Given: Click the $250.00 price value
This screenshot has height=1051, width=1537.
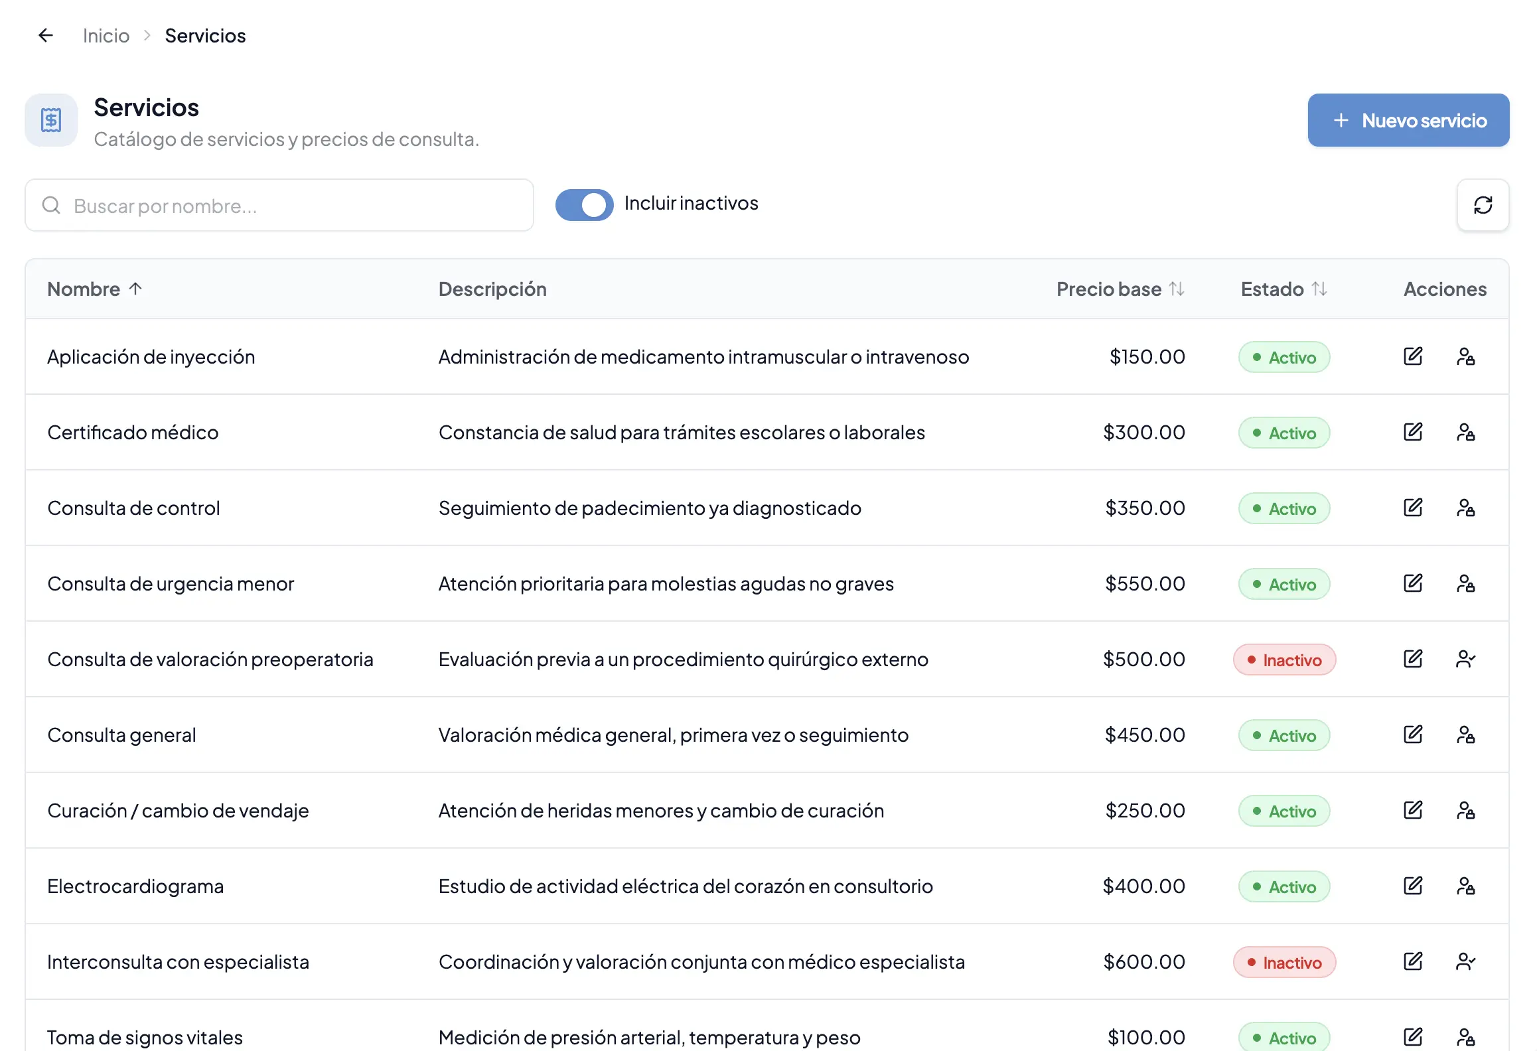Looking at the screenshot, I should pyautogui.click(x=1145, y=811).
